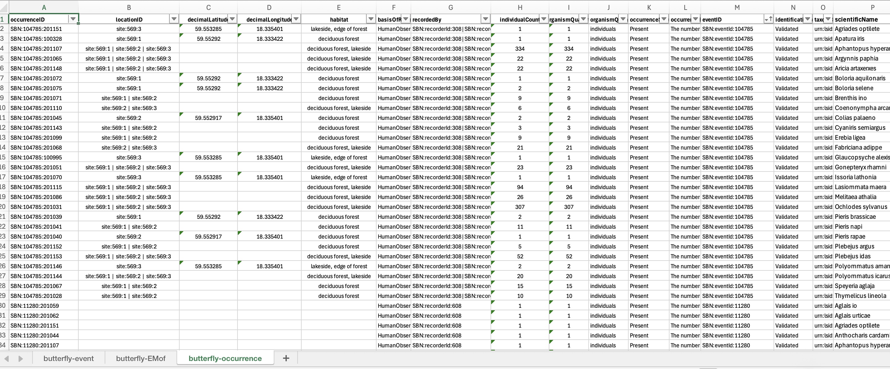
Task: Click the filter icon on decimalLongitude header
Action: (x=296, y=19)
